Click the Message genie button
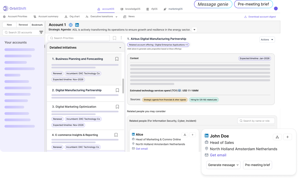Image resolution: width=299 pixels, height=178 pixels. [213, 4]
